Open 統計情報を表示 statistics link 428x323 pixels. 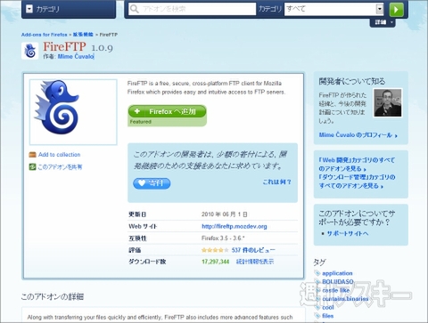point(255,262)
